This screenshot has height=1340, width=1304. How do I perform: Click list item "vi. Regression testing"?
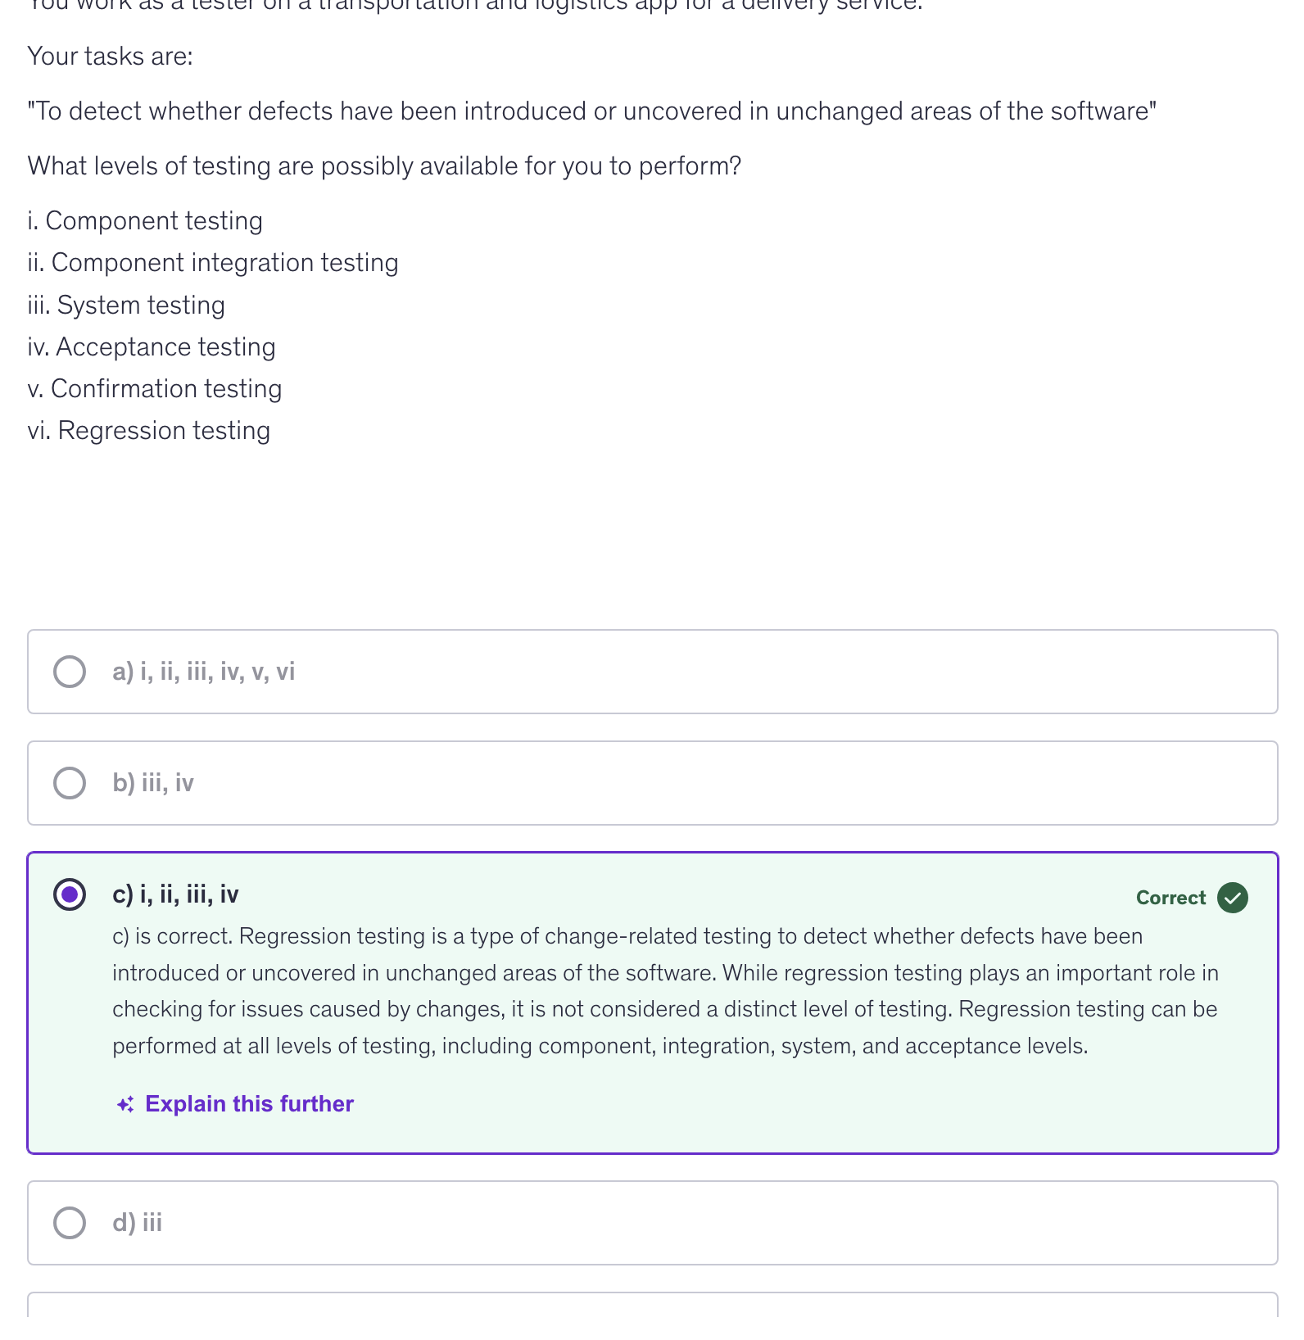[x=149, y=431]
